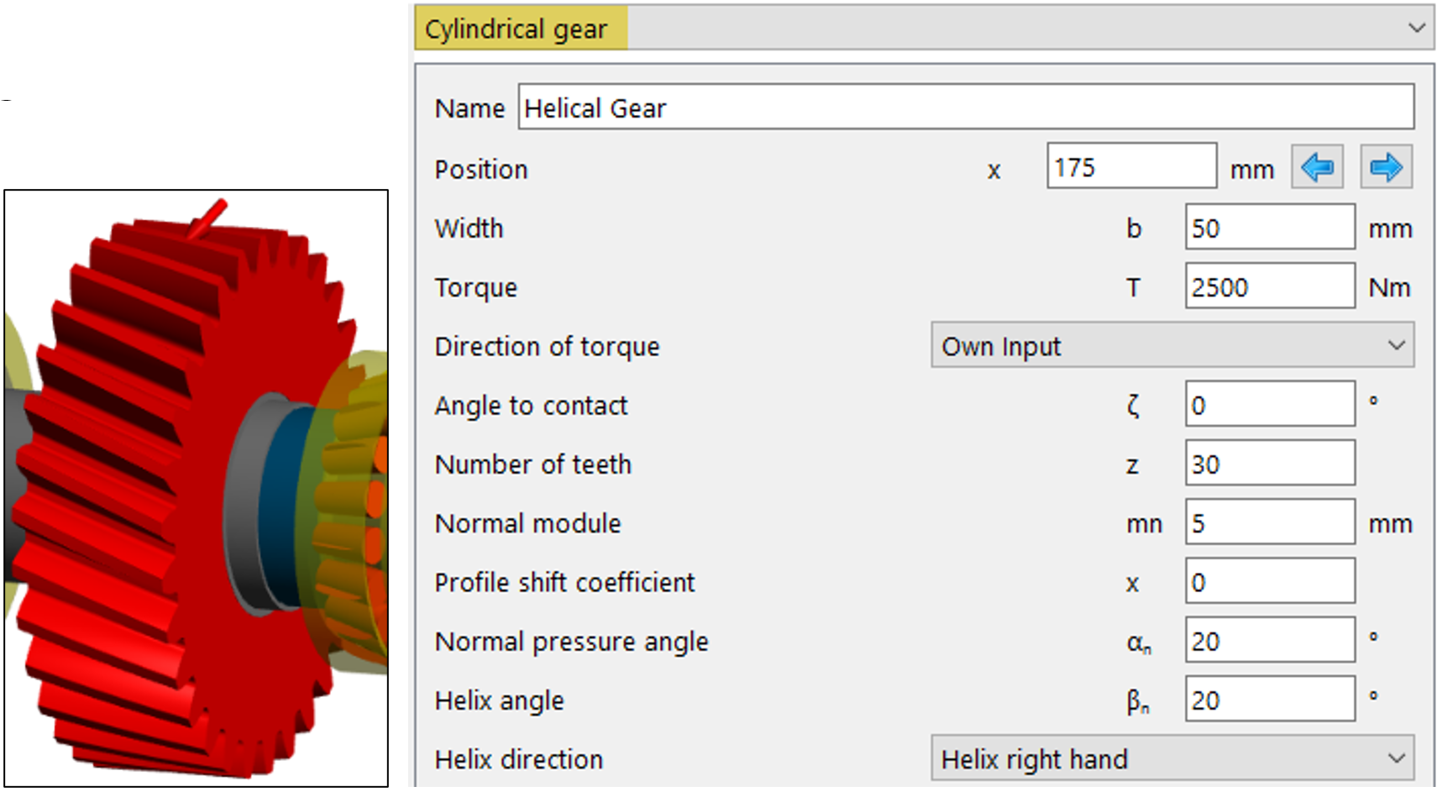The width and height of the screenshot is (1442, 792).
Task: Select the Position x input field
Action: click(x=1130, y=166)
